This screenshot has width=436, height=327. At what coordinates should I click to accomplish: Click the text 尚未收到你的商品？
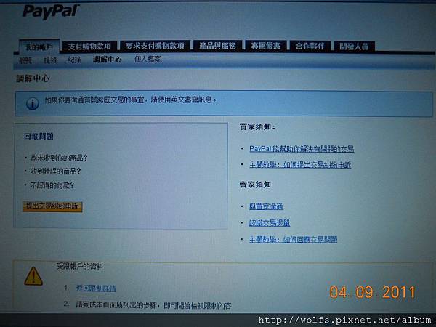[x=59, y=158]
